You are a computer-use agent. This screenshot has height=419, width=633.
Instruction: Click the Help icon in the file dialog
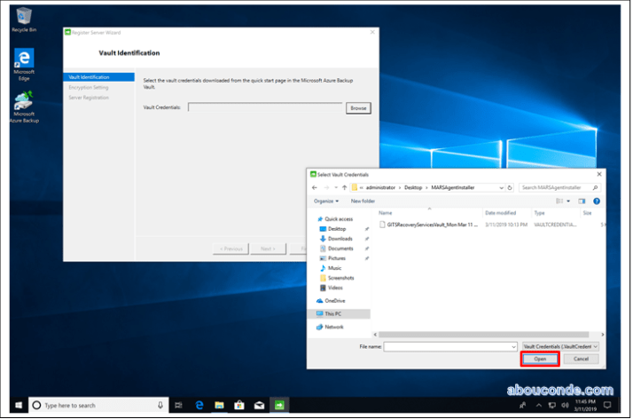point(598,202)
